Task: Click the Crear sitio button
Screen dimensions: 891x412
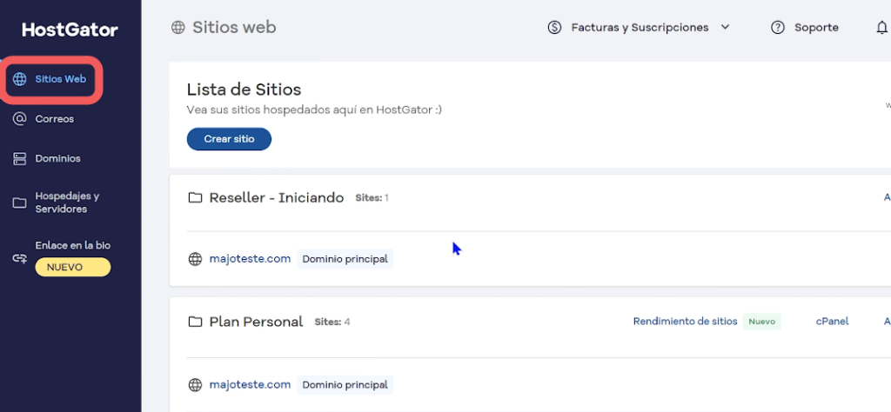Action: pyautogui.click(x=229, y=139)
